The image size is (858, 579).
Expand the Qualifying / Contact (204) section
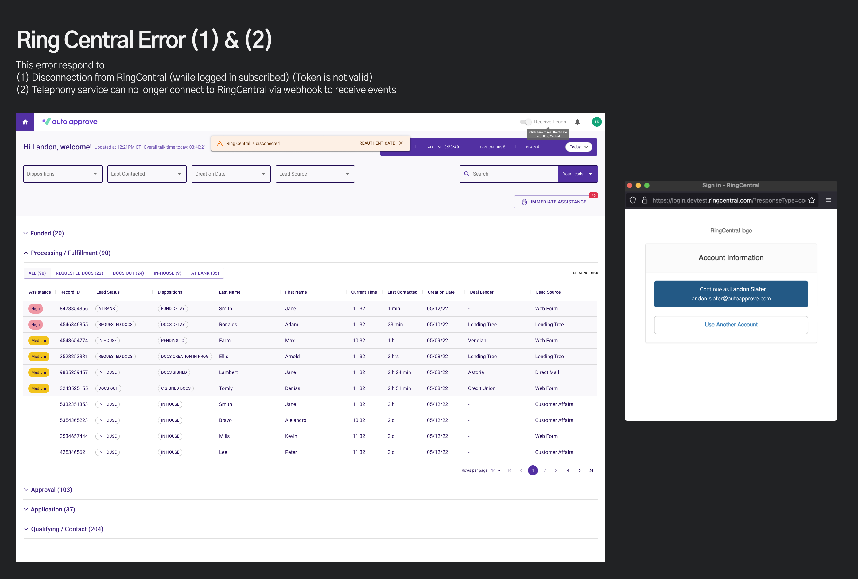coord(64,529)
